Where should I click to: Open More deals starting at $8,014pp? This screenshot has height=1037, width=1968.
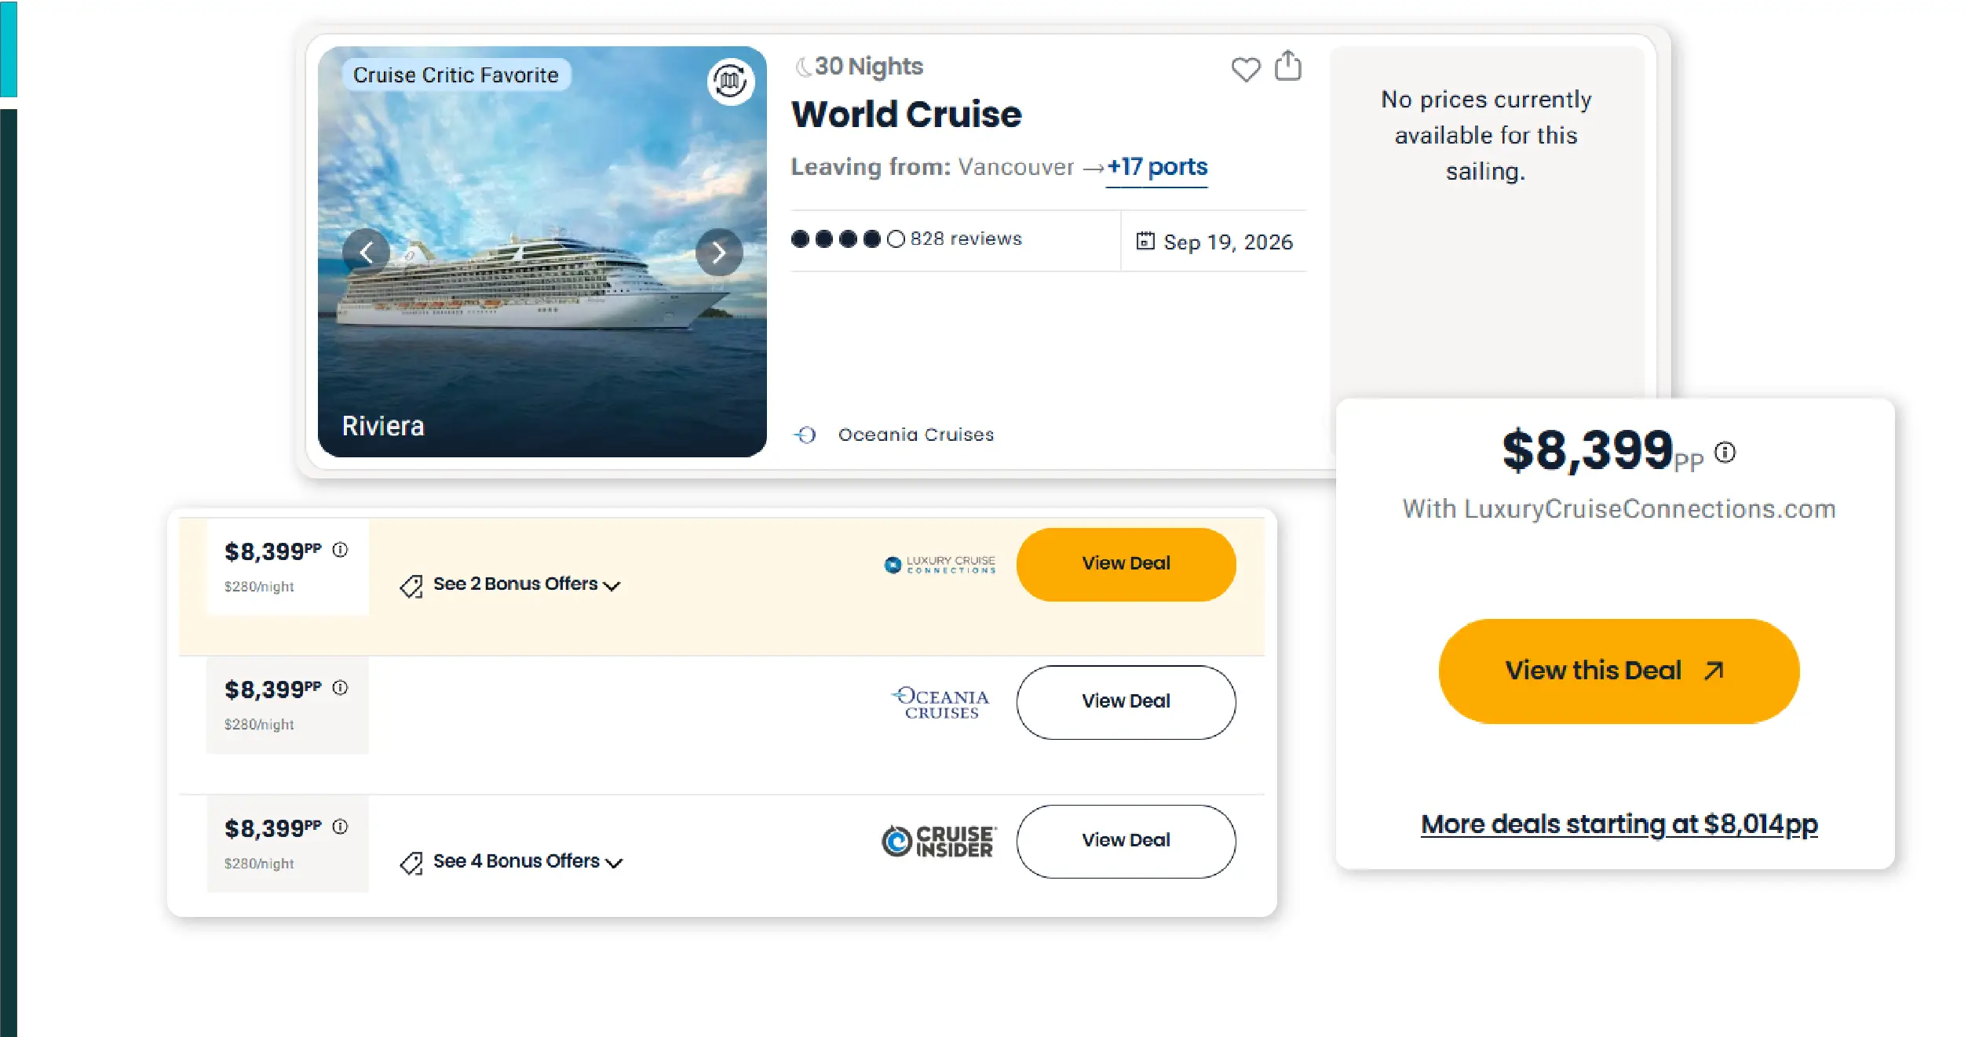click(1619, 824)
